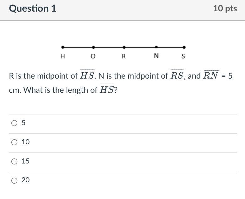Choose the radio button for answer 15
Image resolution: width=245 pixels, height=199 pixels.
14,162
